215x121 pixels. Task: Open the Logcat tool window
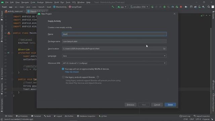point(58,116)
